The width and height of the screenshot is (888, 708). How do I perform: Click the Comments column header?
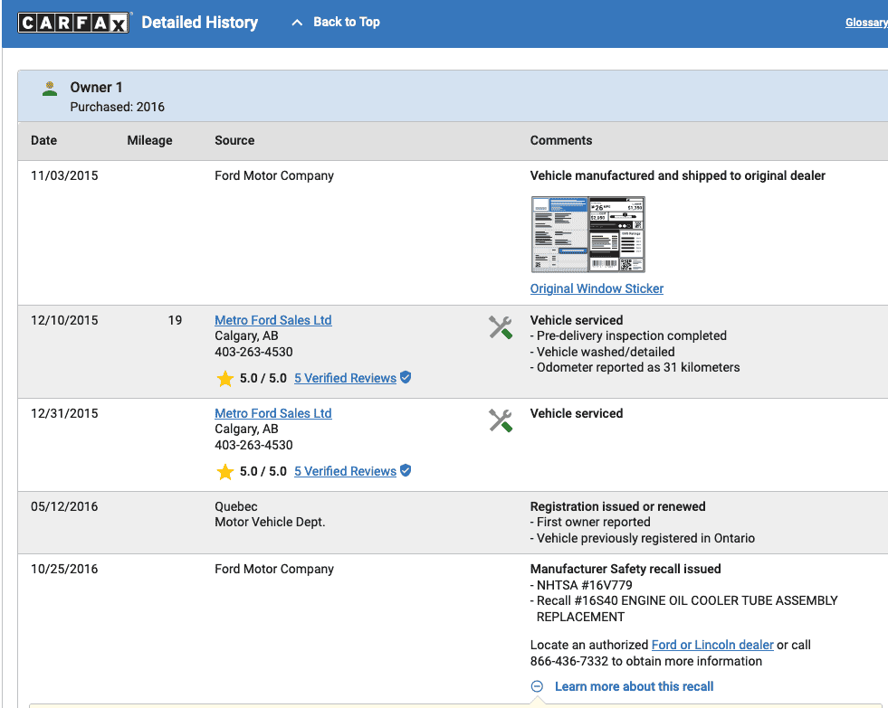561,140
